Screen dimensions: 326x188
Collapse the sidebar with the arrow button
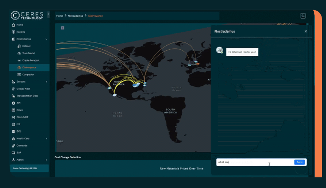pyautogui.click(x=49, y=14)
